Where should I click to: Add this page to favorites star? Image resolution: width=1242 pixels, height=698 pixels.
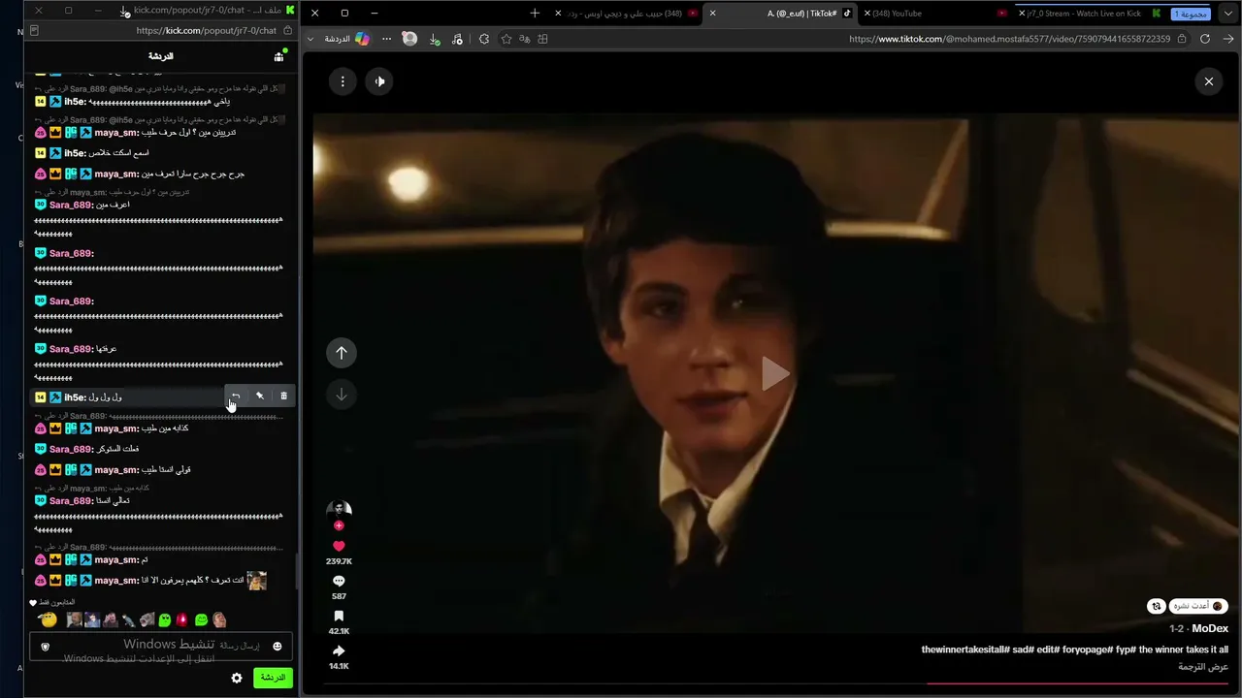pos(507,39)
